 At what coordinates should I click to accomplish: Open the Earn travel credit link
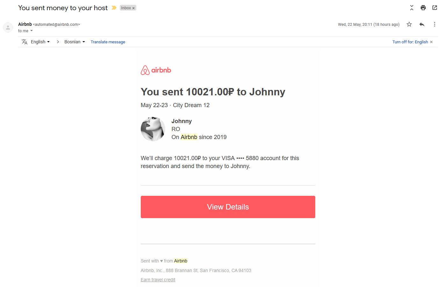pyautogui.click(x=158, y=280)
